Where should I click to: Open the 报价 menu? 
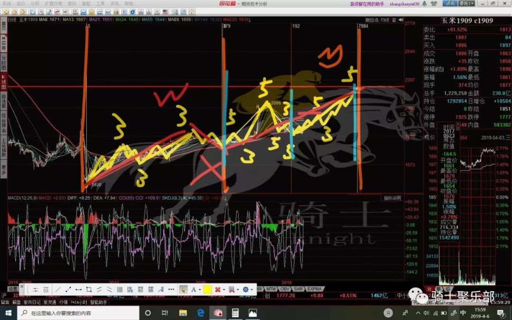20,4
